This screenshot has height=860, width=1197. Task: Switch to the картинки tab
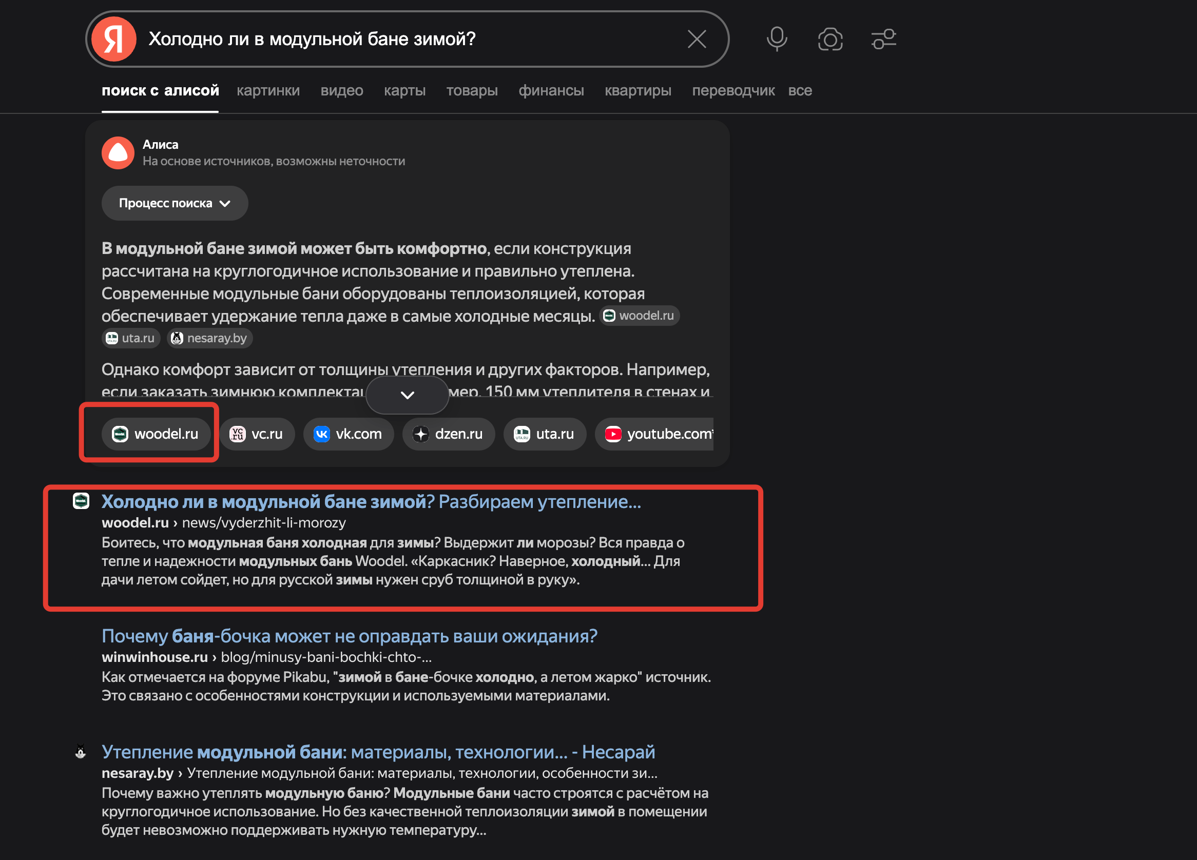click(x=268, y=90)
